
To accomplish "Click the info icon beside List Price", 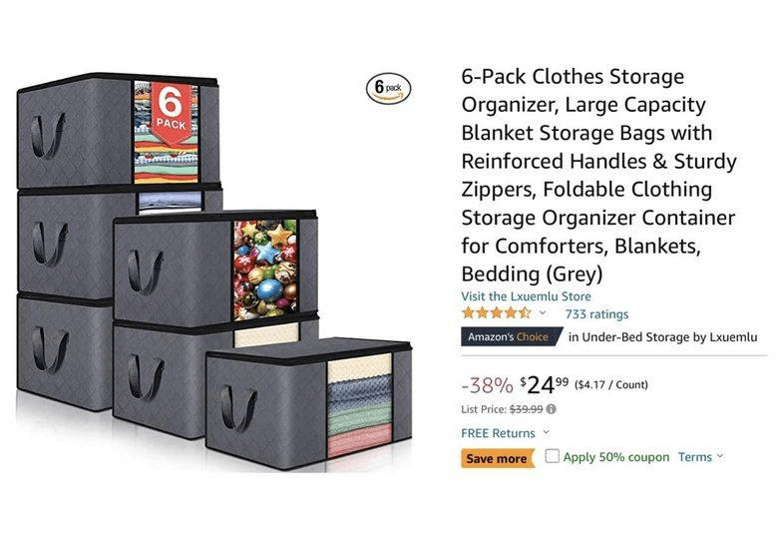I will (x=552, y=409).
